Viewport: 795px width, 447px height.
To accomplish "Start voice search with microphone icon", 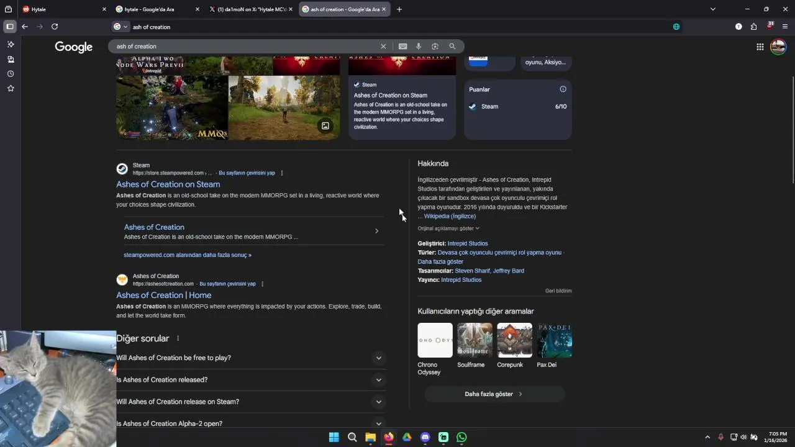I will (419, 47).
